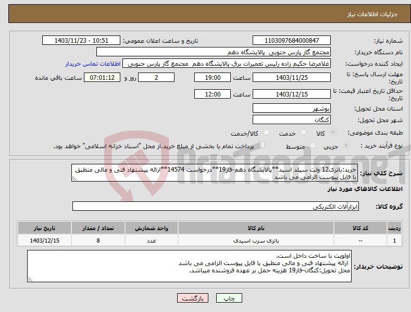Click the توضیحات خریدار label
The width and height of the screenshot is (411, 312).
(x=378, y=267)
